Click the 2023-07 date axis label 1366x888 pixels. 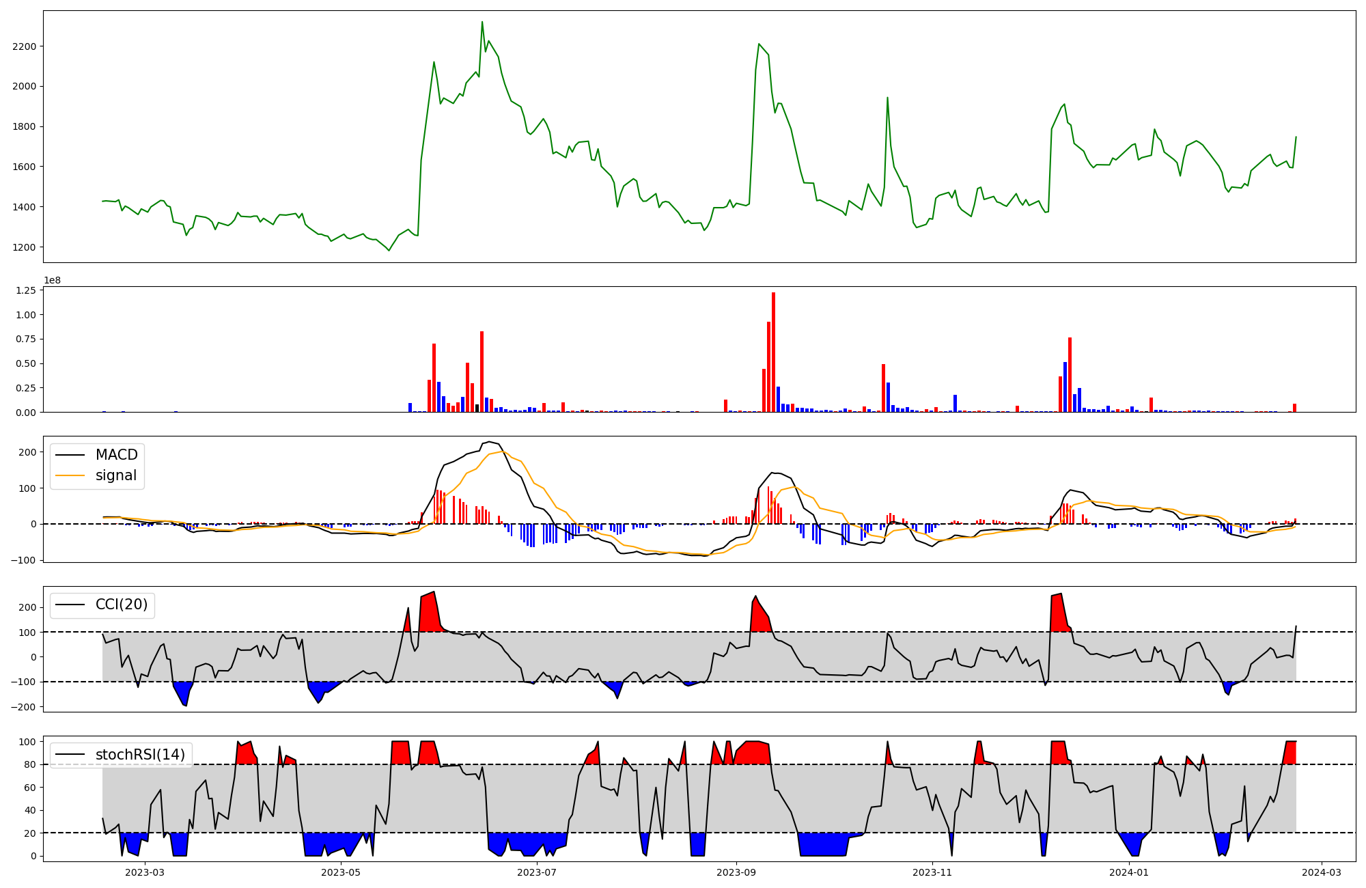[538, 872]
